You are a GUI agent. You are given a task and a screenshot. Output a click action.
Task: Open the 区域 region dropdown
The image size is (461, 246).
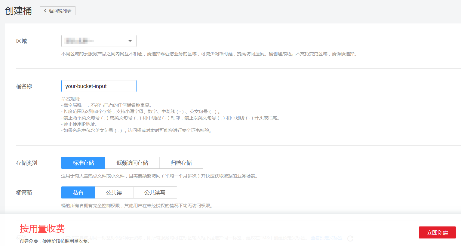click(99, 41)
